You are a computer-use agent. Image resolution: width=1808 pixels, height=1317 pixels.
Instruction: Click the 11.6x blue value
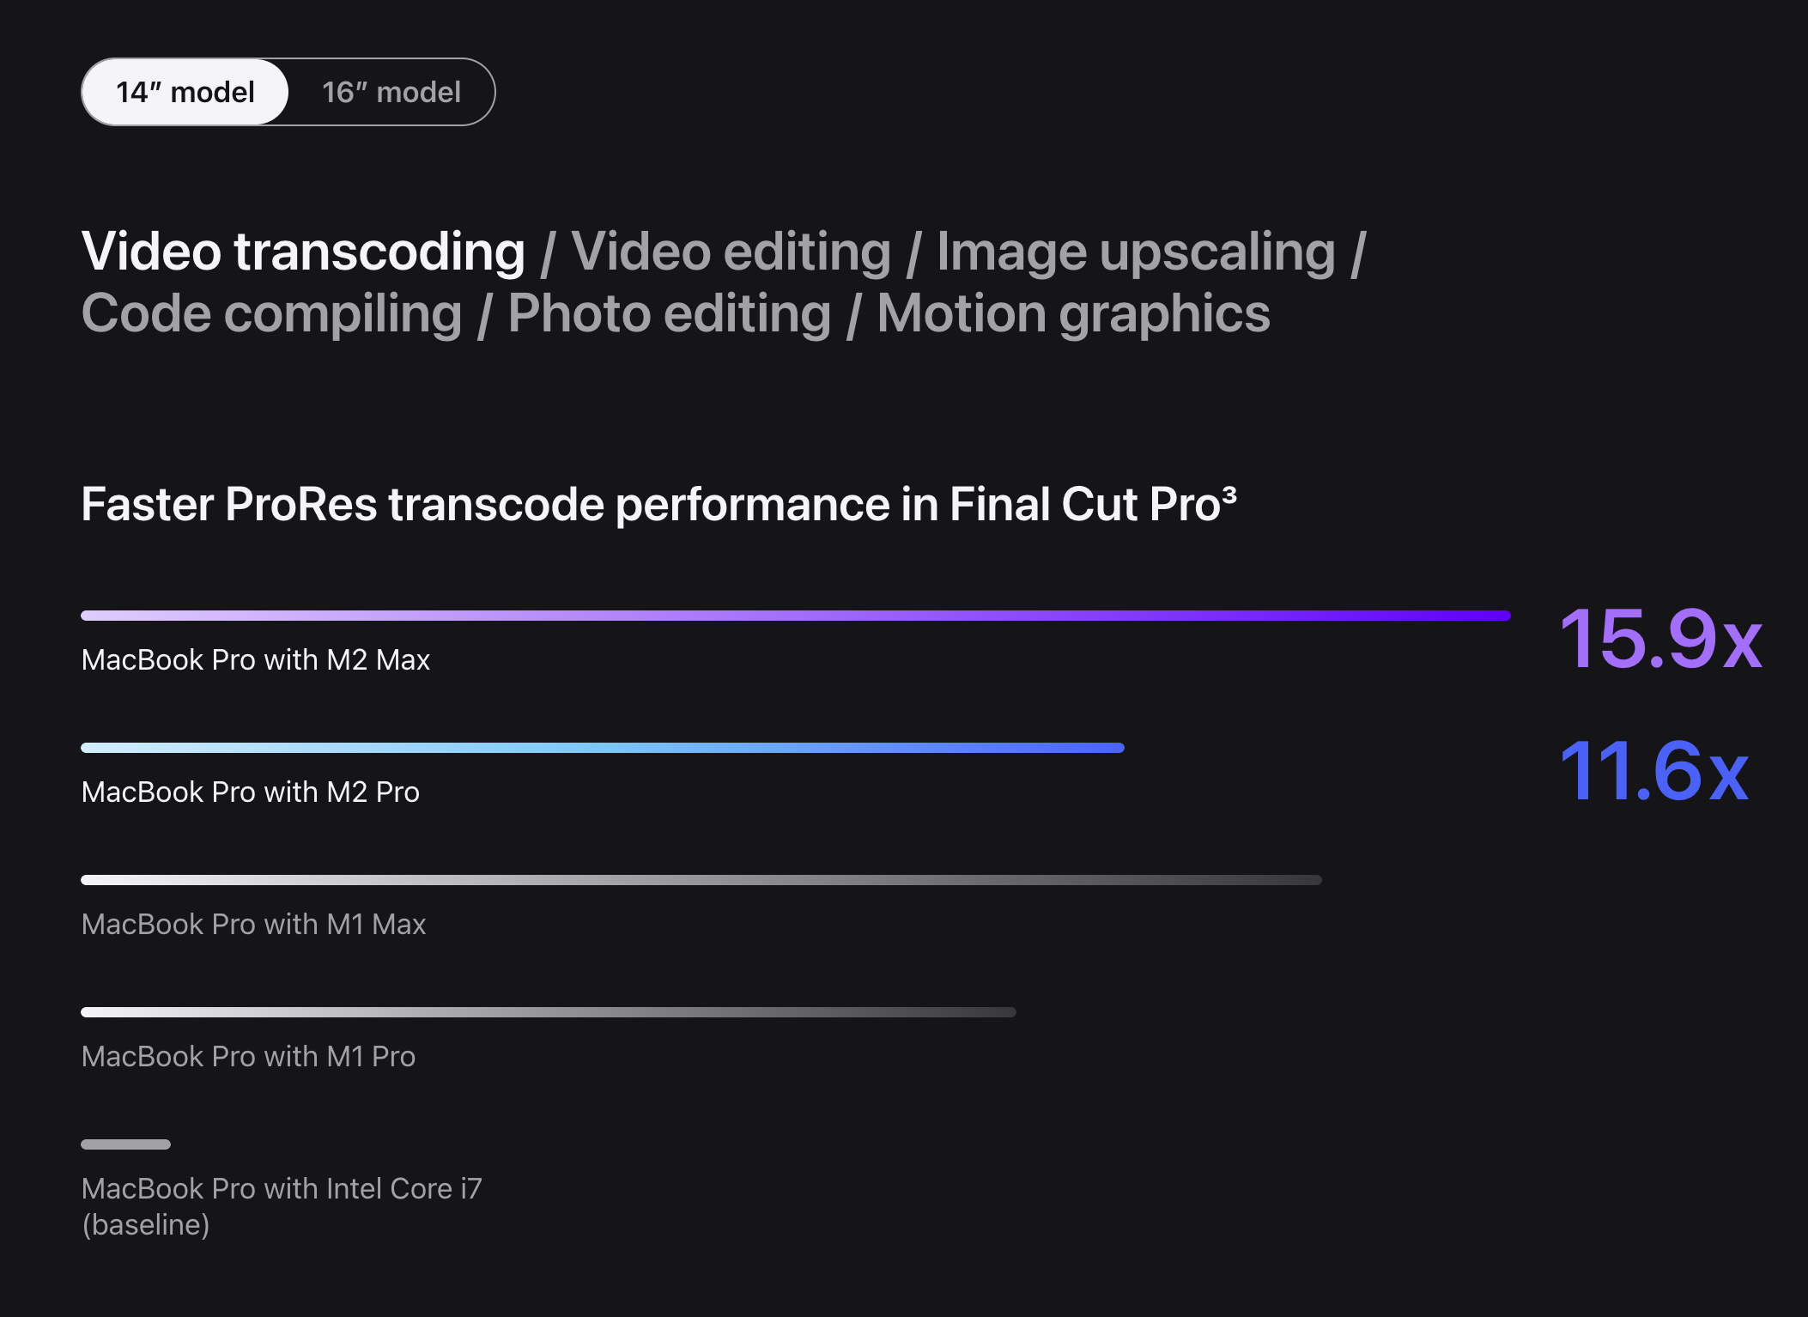[x=1653, y=771]
